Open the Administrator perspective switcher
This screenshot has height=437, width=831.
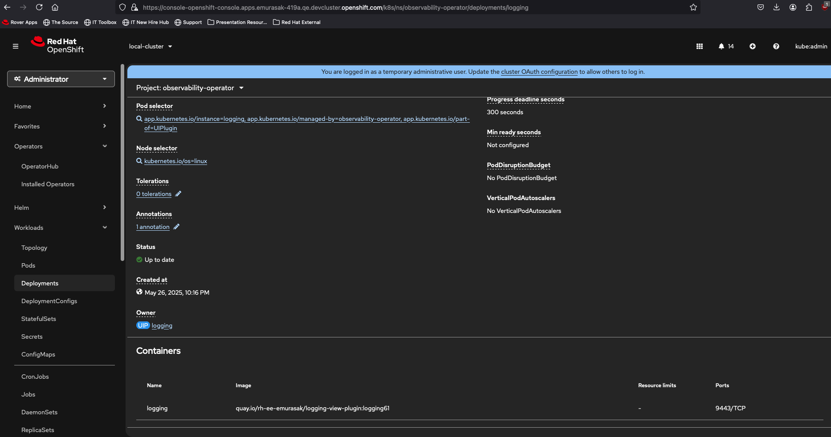[x=61, y=79]
